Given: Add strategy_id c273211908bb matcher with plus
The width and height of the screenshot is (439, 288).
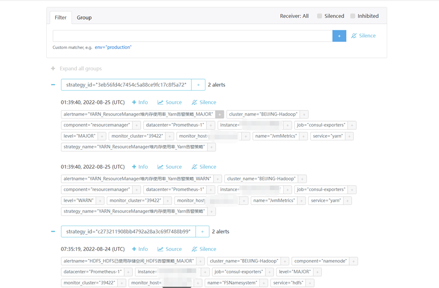Looking at the screenshot, I should 202,232.
